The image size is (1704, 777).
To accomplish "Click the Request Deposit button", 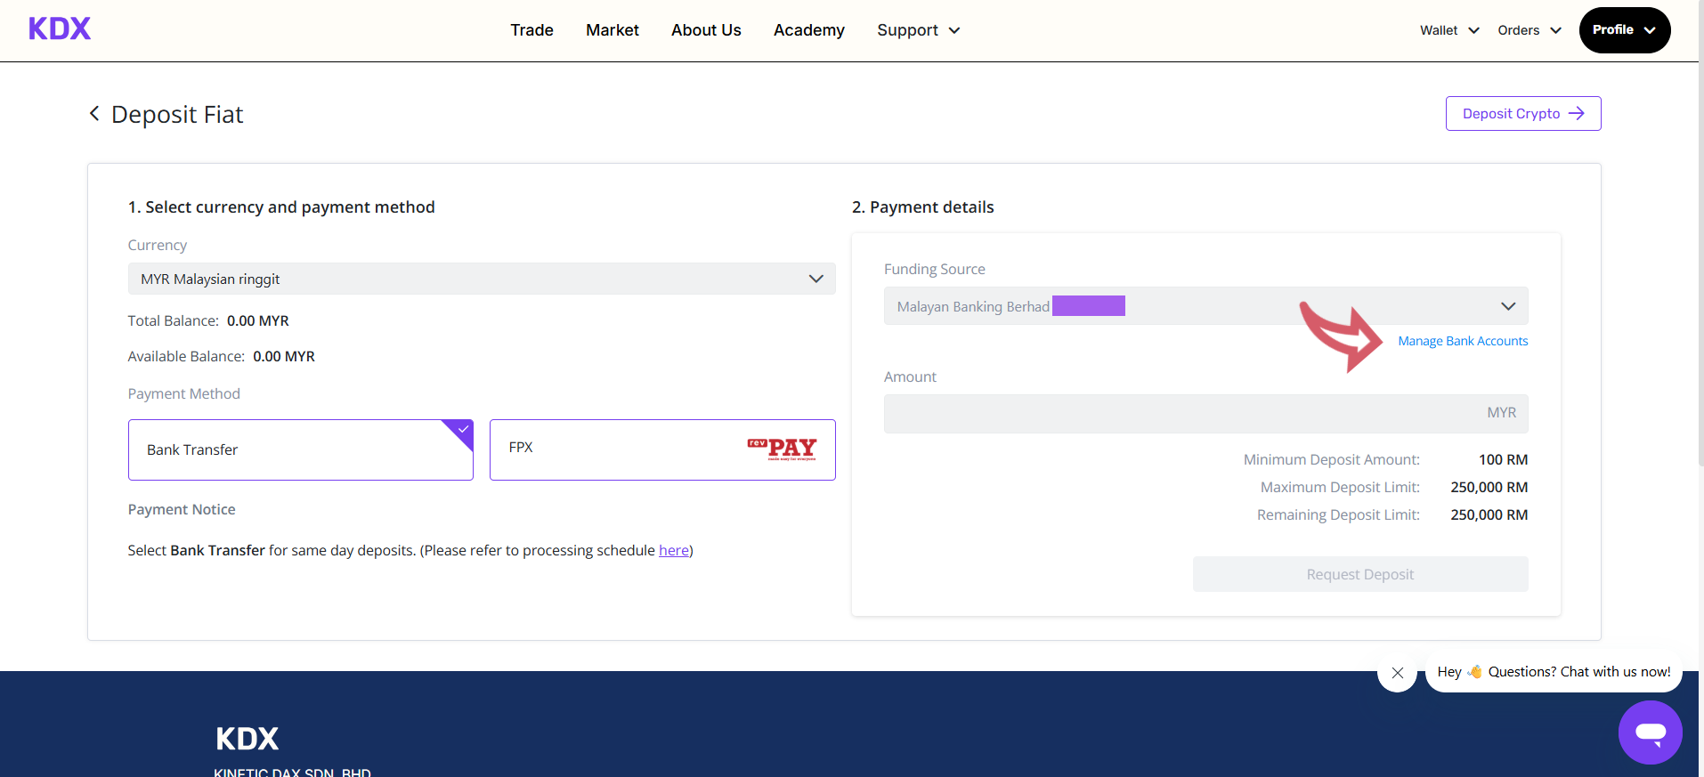I will (1360, 574).
